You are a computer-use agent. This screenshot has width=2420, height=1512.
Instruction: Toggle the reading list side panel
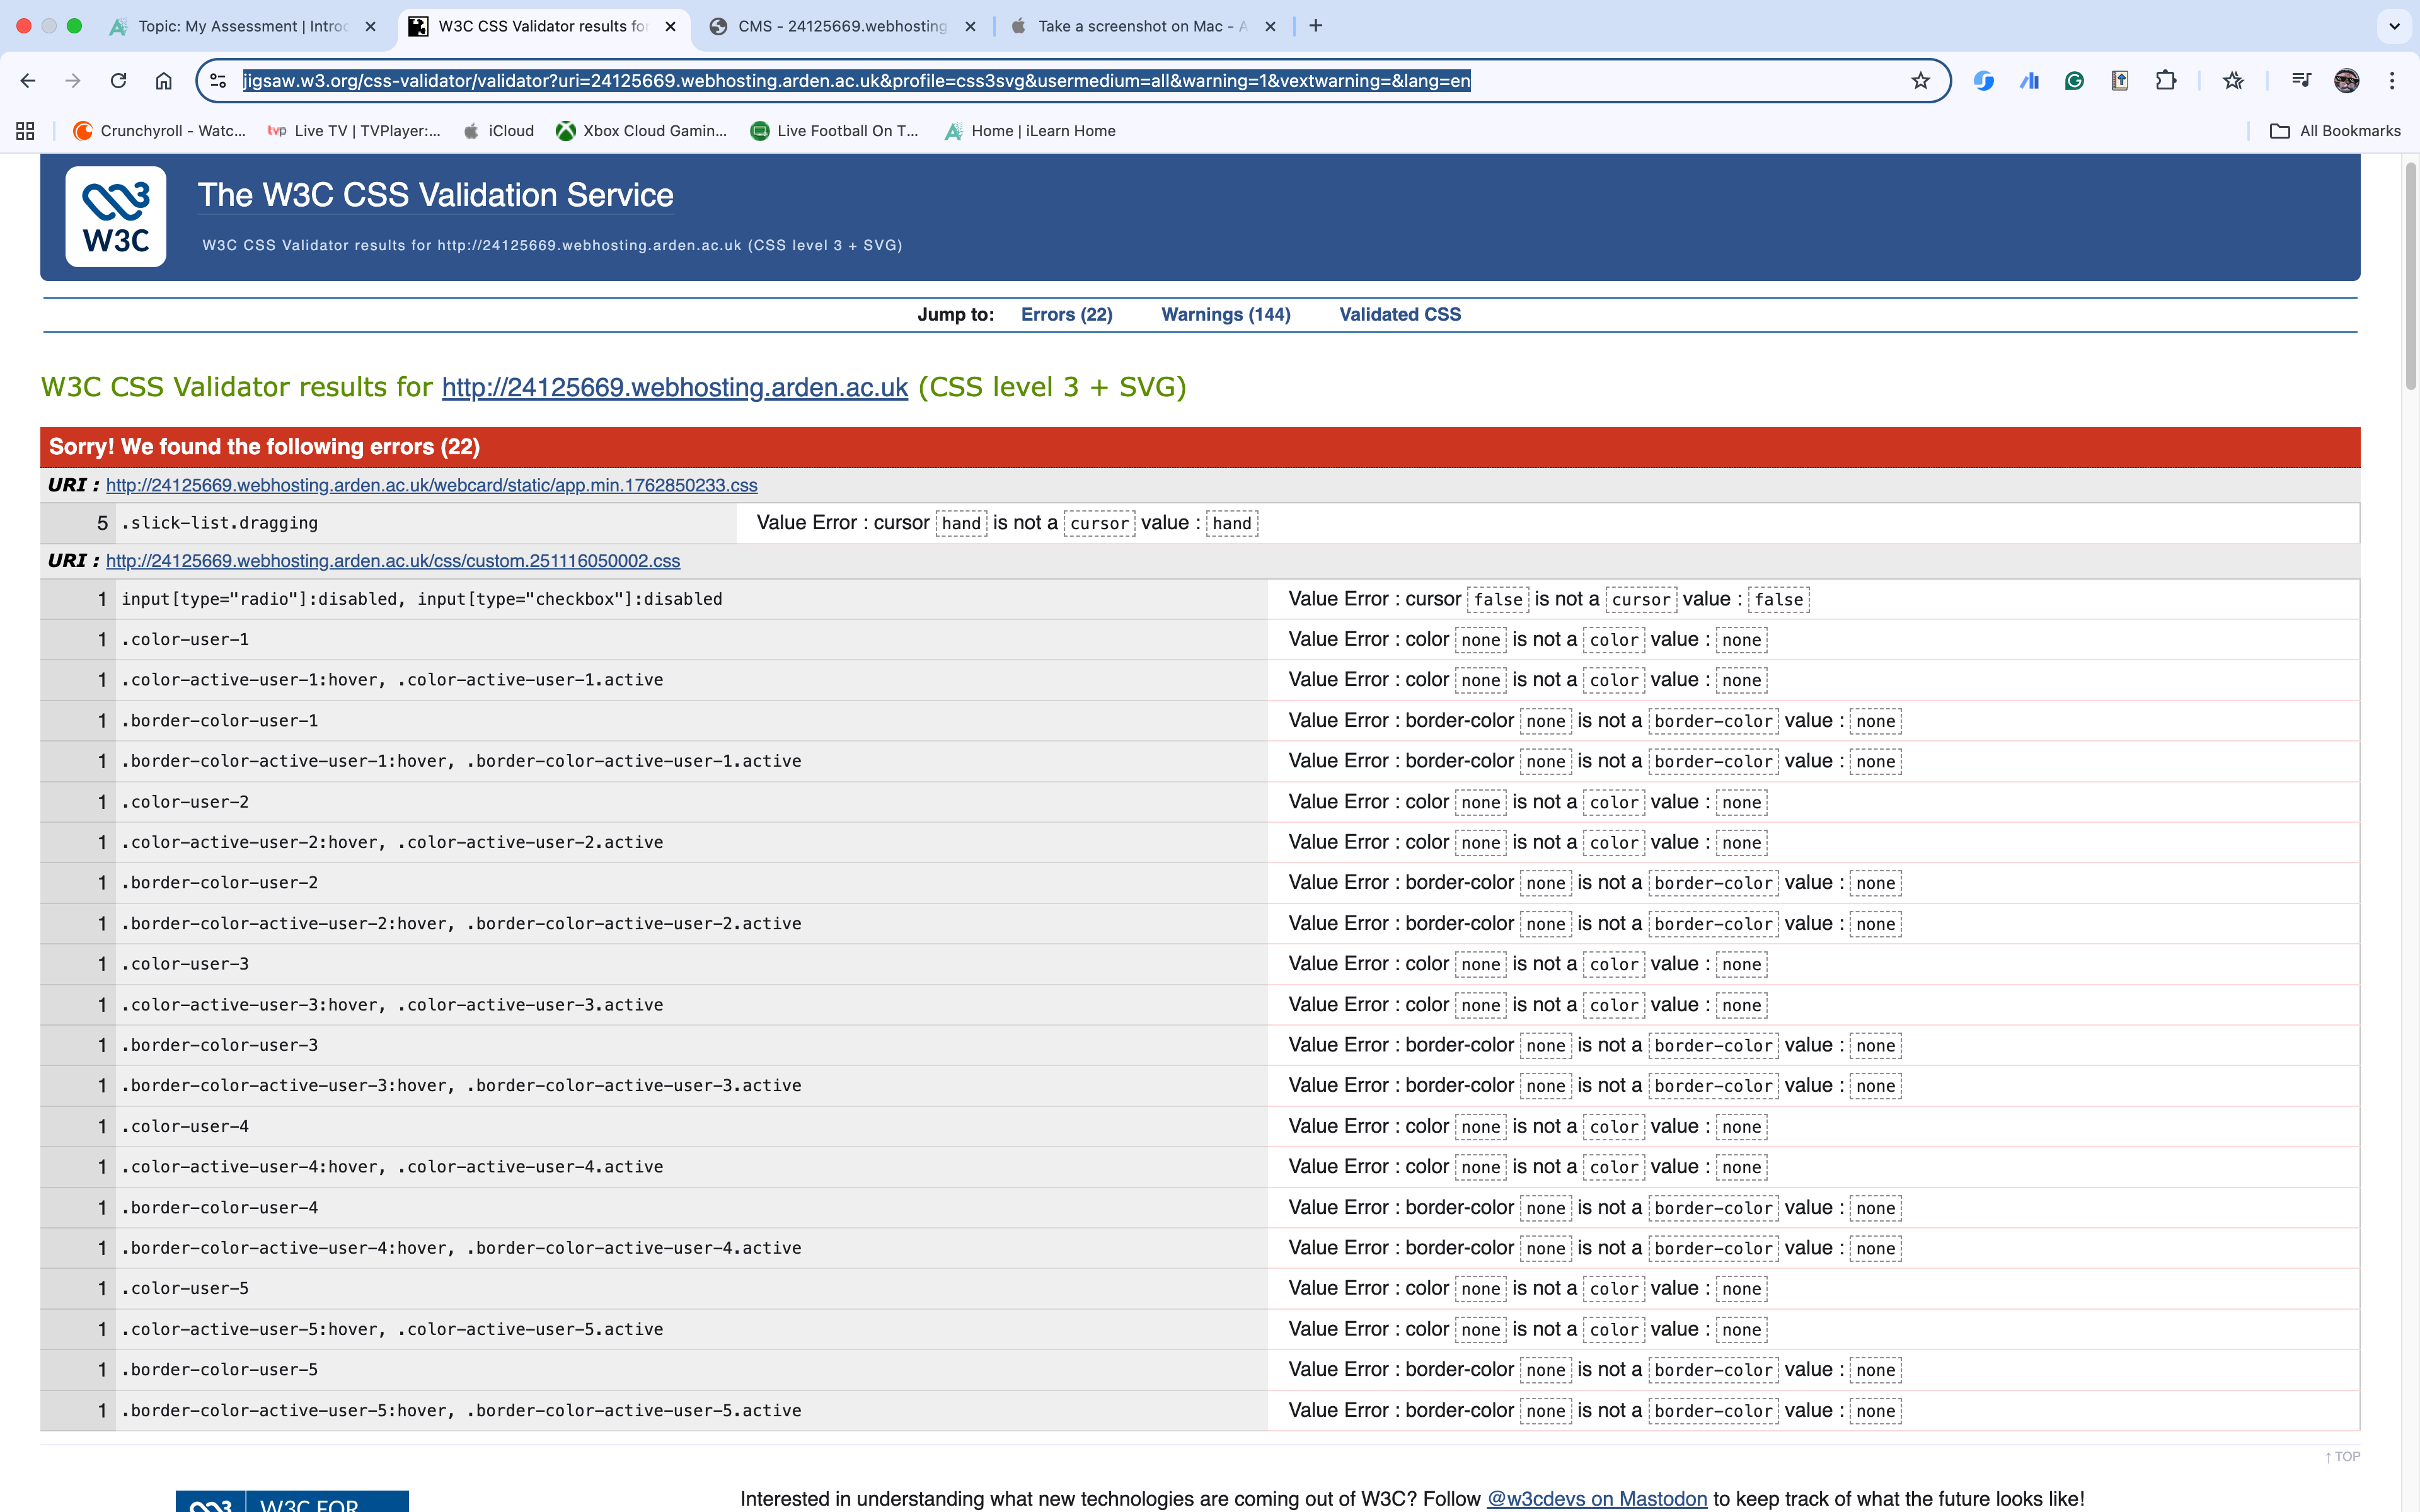coord(2232,80)
